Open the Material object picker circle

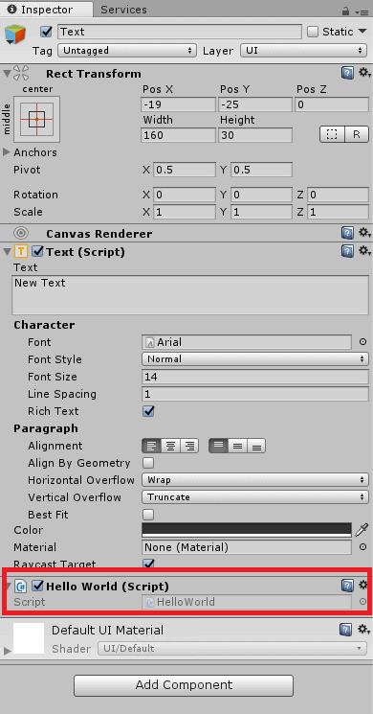362,547
